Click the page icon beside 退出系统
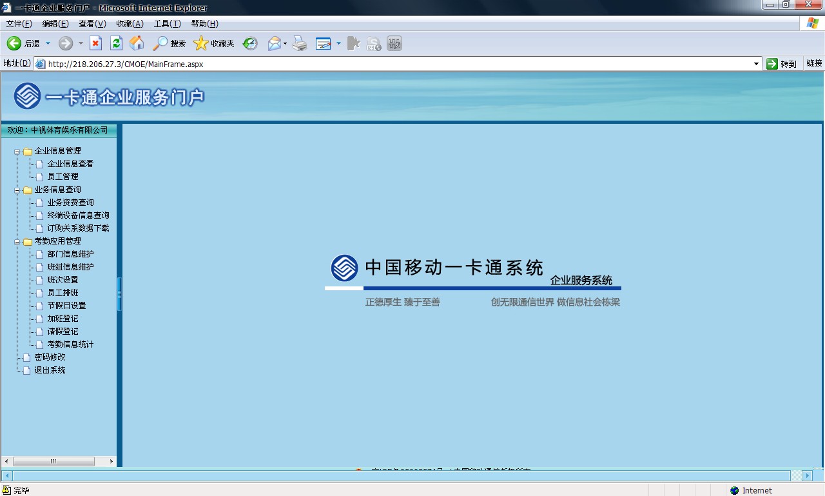 (x=27, y=370)
